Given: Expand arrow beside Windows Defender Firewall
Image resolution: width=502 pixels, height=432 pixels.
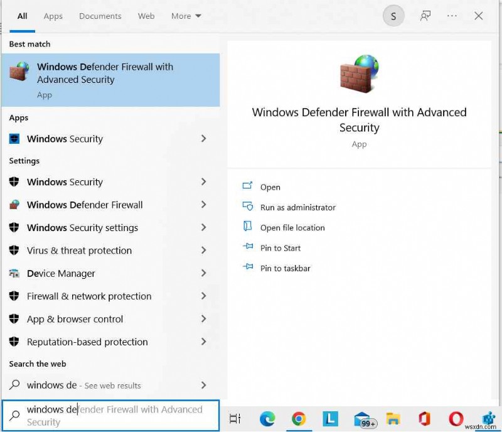Looking at the screenshot, I should [203, 205].
